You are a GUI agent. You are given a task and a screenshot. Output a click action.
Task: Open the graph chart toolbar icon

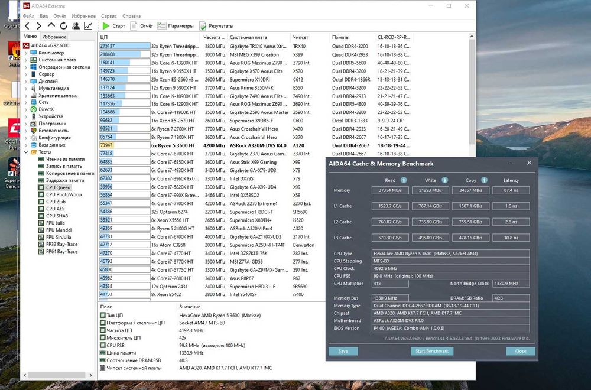point(88,26)
